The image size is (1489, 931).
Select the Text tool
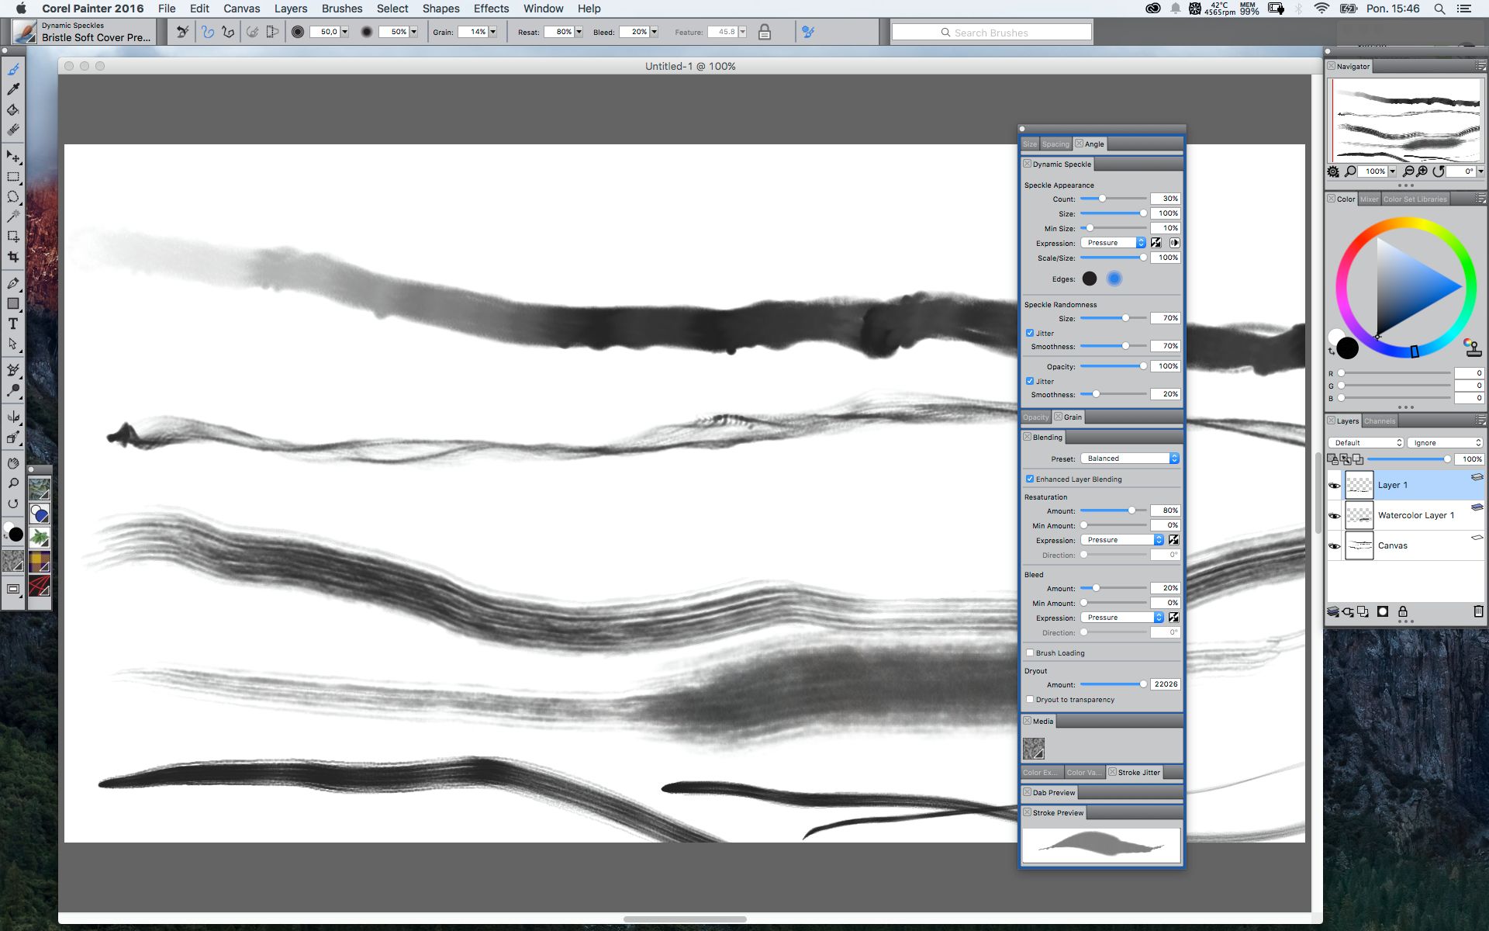click(13, 324)
